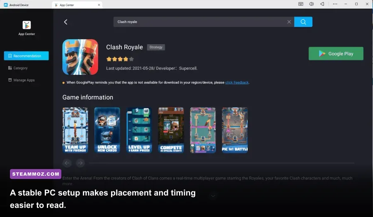Click the star rating of Clash Royale

(120, 59)
